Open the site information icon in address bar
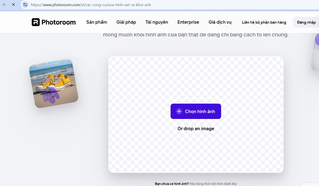This screenshot has width=319, height=186. [x=25, y=5]
